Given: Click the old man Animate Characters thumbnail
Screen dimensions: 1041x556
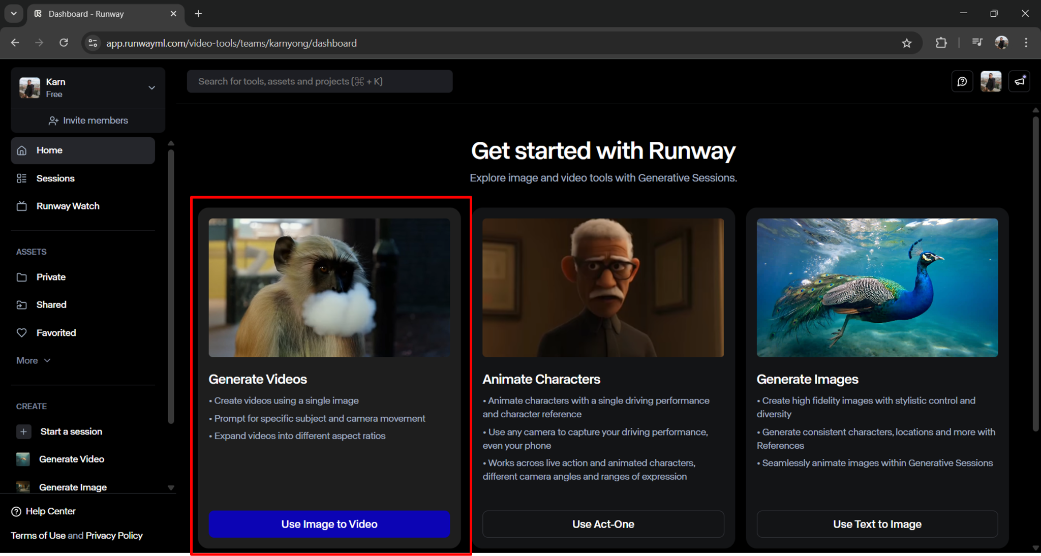Looking at the screenshot, I should (x=603, y=288).
